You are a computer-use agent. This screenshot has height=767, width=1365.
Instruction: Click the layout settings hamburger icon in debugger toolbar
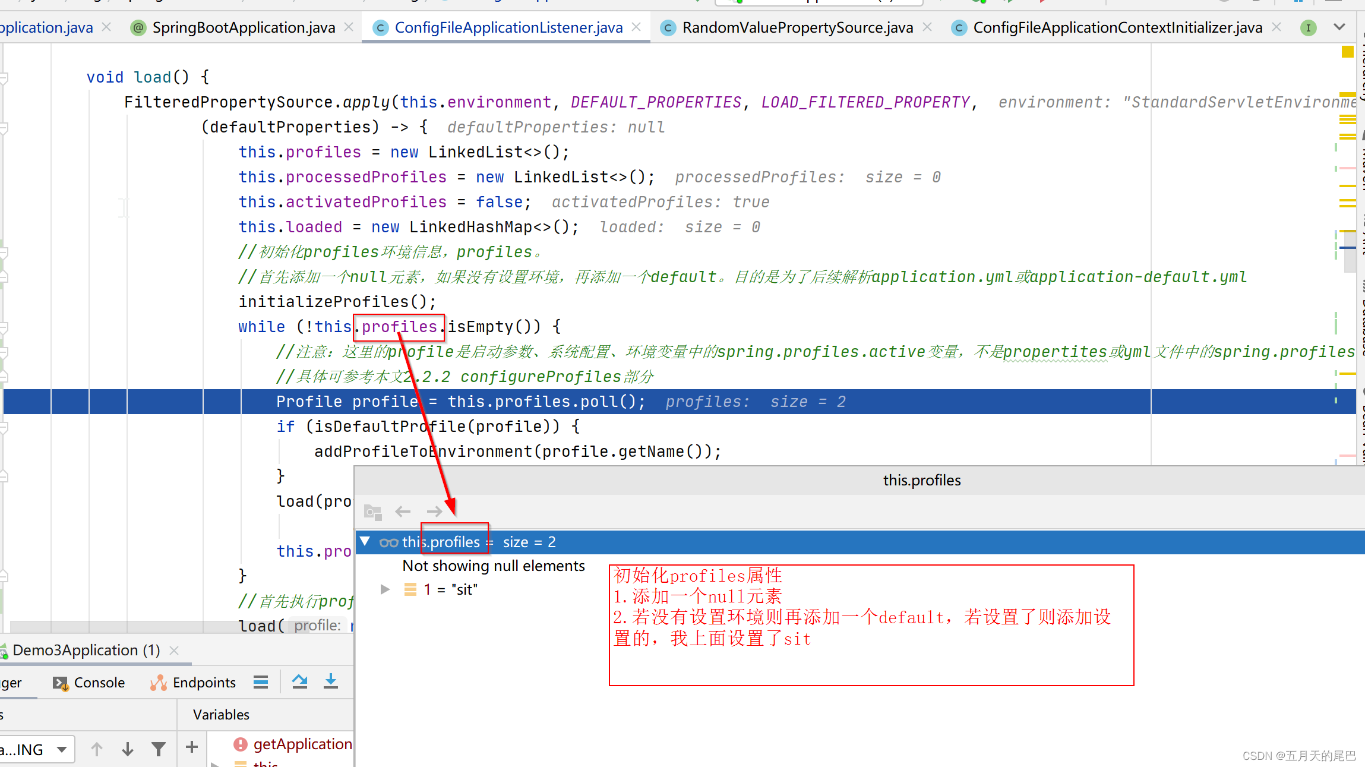point(261,681)
